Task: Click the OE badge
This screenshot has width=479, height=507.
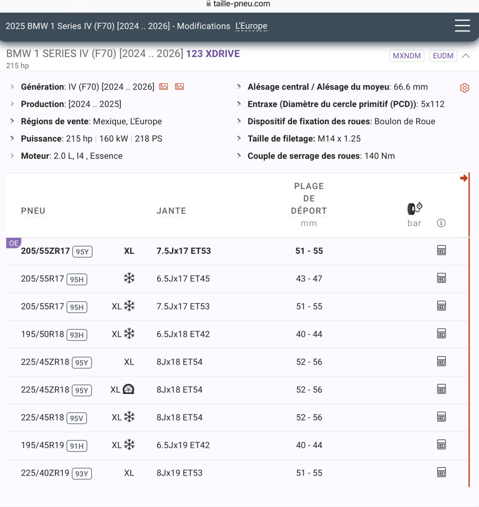Action: [14, 243]
